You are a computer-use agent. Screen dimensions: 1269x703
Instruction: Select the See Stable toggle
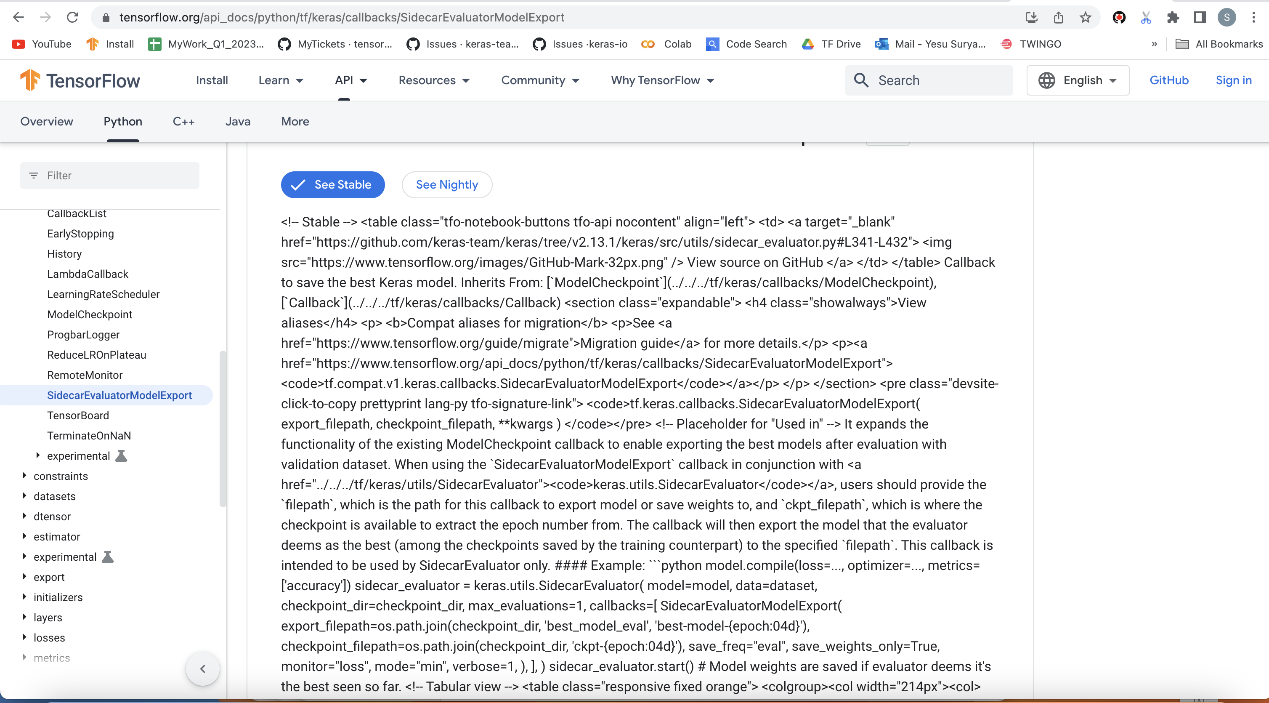332,185
